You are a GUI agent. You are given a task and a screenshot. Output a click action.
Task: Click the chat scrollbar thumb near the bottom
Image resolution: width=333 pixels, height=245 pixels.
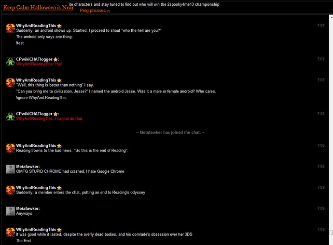click(x=331, y=232)
